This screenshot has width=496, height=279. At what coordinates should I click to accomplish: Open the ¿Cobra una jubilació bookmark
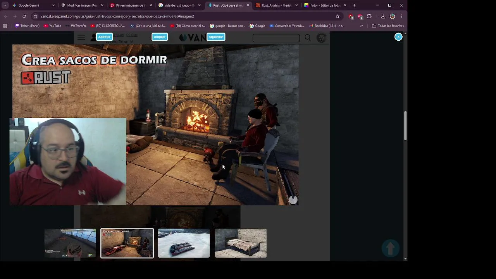[x=148, y=26]
